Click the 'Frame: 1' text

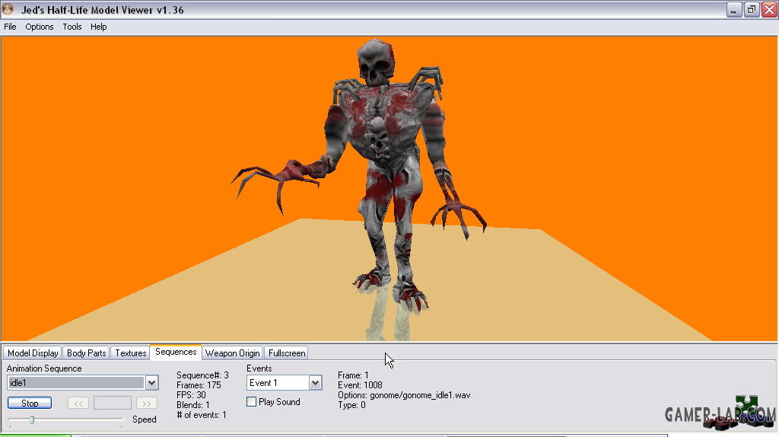353,375
